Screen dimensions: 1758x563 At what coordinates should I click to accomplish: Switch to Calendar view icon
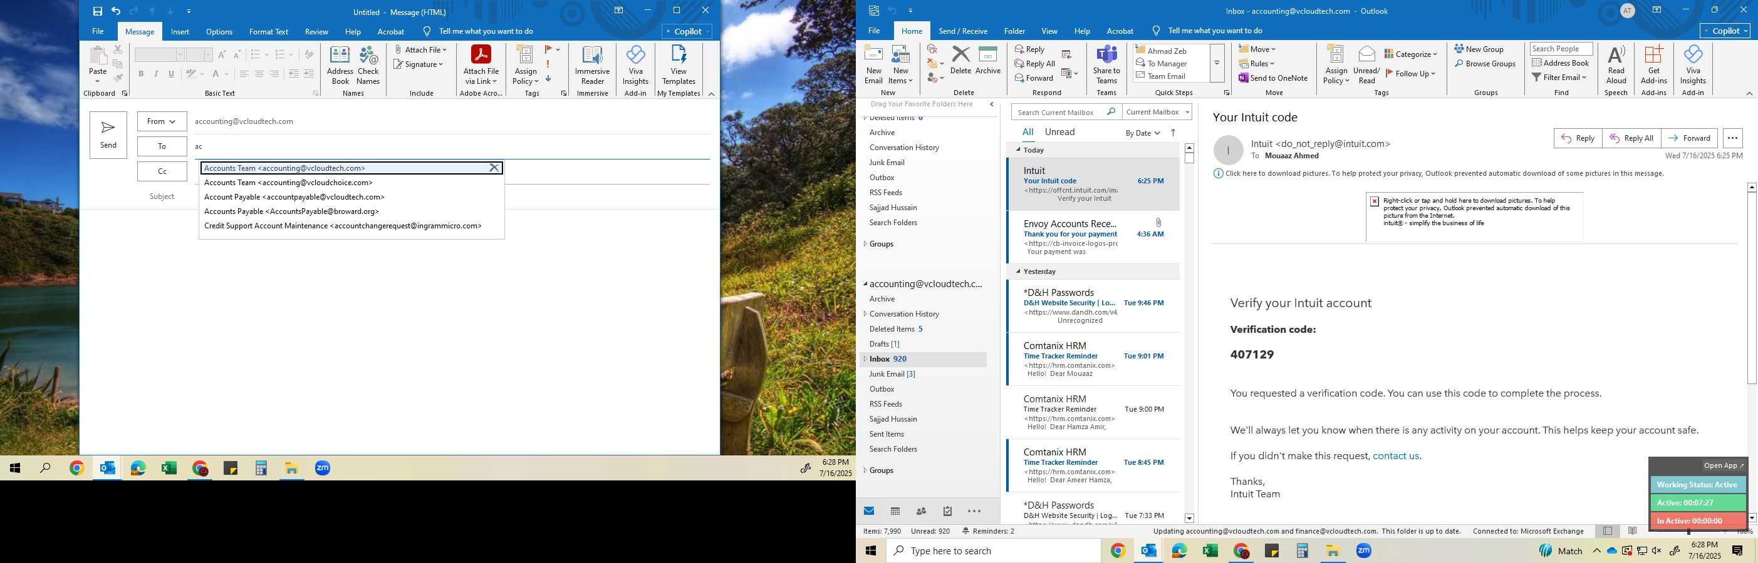pos(895,511)
